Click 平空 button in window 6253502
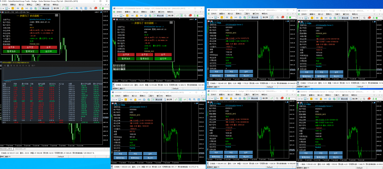Screen dimensions: 383x169 [x=231, y=72]
